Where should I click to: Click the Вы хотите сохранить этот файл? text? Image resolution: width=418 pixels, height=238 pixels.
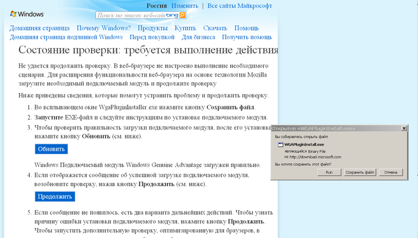point(303,165)
